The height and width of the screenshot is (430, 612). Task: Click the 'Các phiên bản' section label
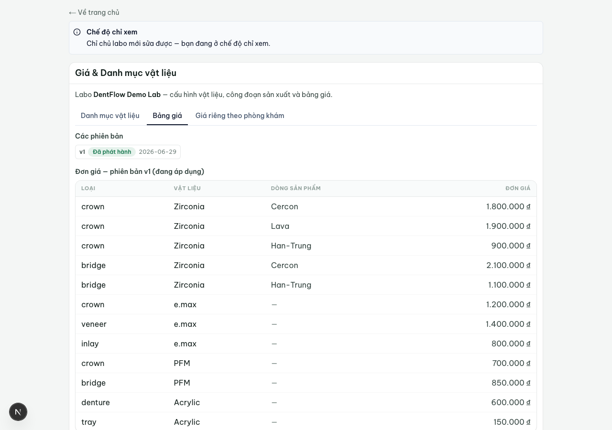click(99, 136)
